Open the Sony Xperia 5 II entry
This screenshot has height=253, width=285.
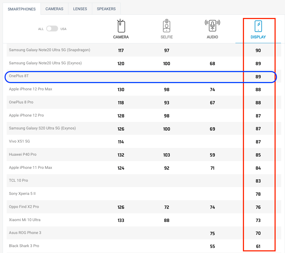point(22,194)
